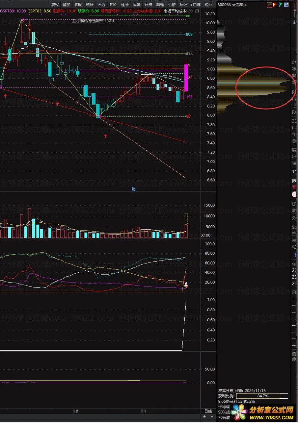The height and width of the screenshot is (423, 299).
Task: Click the 标记 mark button
Action: point(183,5)
